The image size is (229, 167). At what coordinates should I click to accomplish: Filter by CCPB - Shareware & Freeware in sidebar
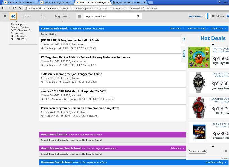pos(20,32)
